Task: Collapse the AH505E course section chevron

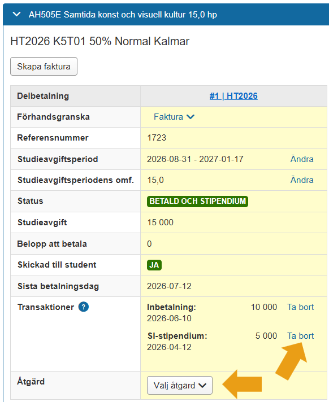Action: (17, 14)
